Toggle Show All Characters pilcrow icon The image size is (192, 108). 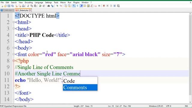[77, 6]
